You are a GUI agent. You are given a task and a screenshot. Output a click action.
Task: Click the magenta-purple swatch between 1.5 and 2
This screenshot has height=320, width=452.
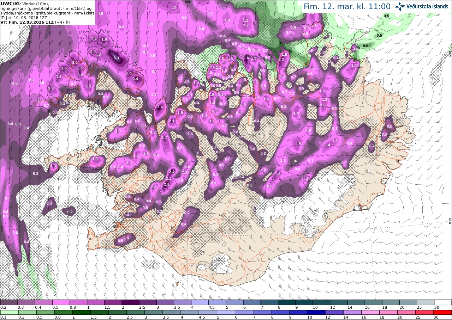[113, 302]
